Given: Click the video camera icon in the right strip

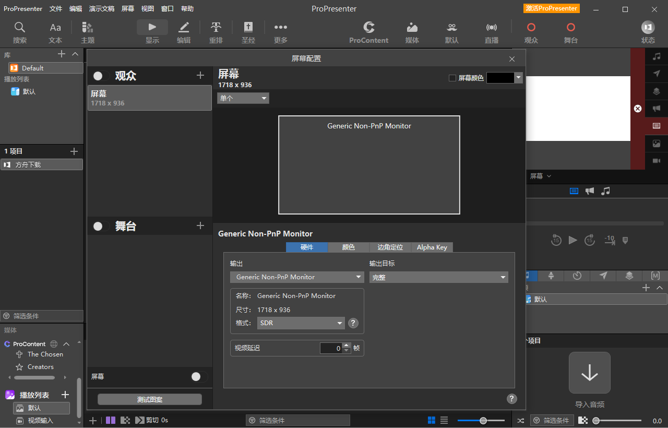Looking at the screenshot, I should coord(657,161).
